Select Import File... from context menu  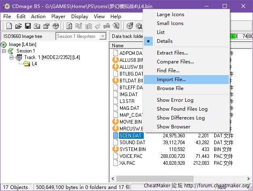[171, 80]
